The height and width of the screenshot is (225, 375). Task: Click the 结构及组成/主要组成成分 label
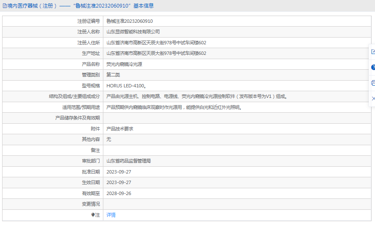(x=74, y=97)
